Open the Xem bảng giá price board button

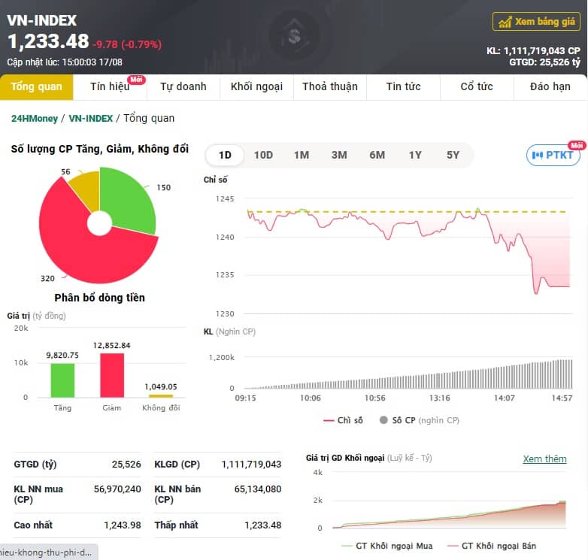point(536,21)
